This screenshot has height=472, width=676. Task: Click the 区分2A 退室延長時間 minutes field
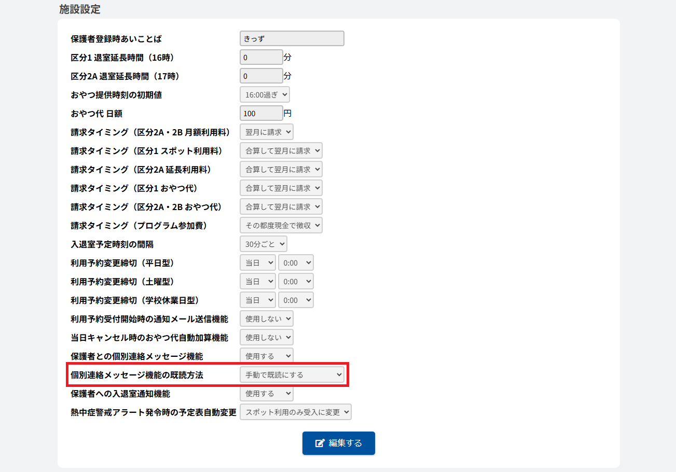261,76
